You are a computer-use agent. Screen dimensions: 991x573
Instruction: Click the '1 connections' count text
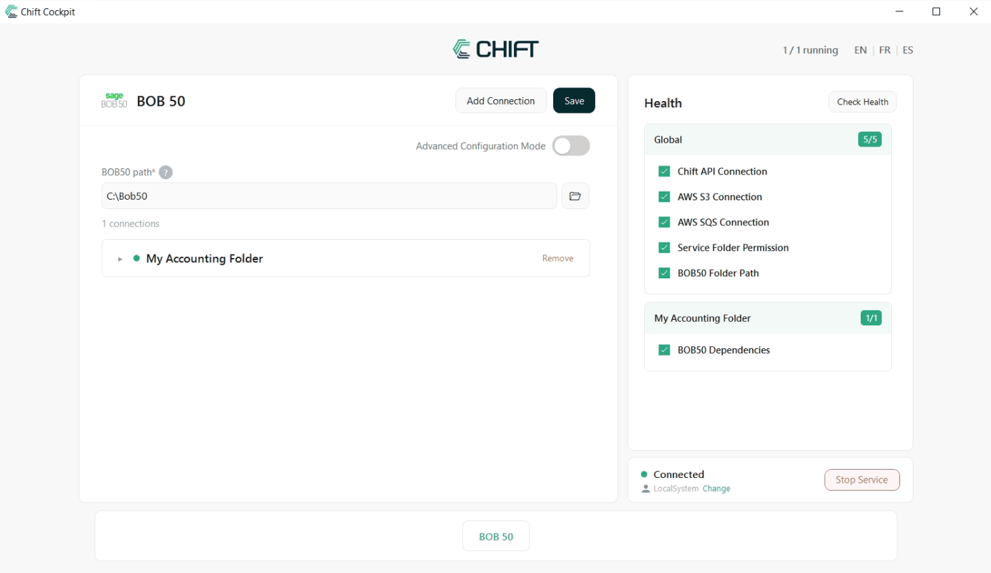[130, 224]
